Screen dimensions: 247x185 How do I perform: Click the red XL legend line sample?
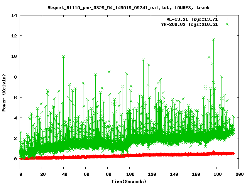227,19
